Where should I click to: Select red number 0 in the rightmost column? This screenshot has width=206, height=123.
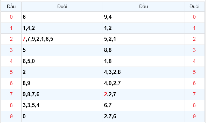pos(194,17)
